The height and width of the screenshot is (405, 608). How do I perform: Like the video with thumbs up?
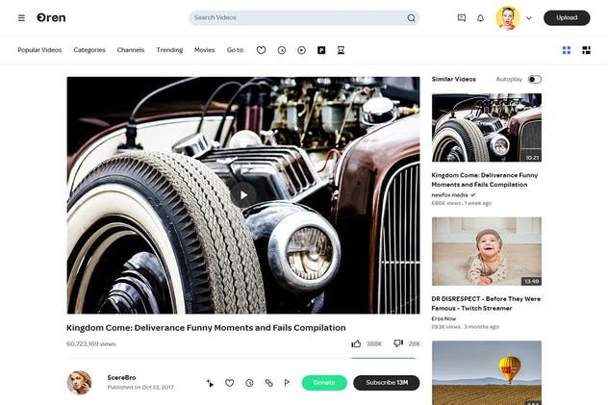pos(356,343)
